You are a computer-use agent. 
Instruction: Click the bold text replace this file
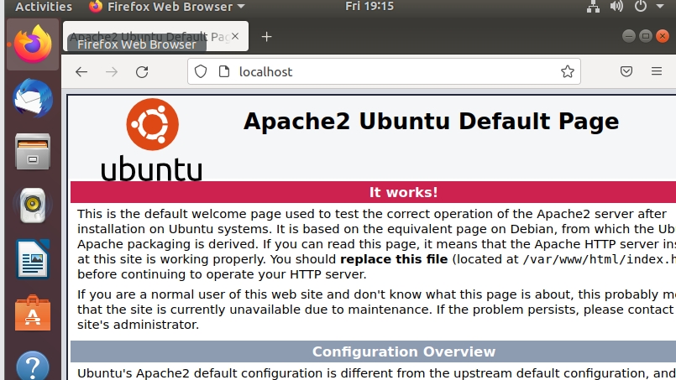tap(394, 259)
